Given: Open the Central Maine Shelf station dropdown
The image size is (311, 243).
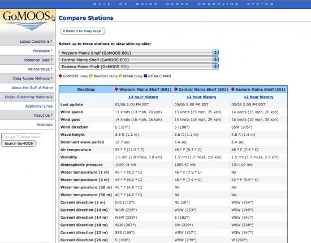Looking at the screenshot, I should (139, 60).
